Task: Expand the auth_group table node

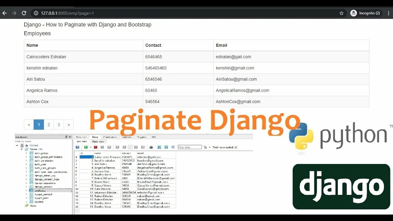Action: (x=26, y=153)
